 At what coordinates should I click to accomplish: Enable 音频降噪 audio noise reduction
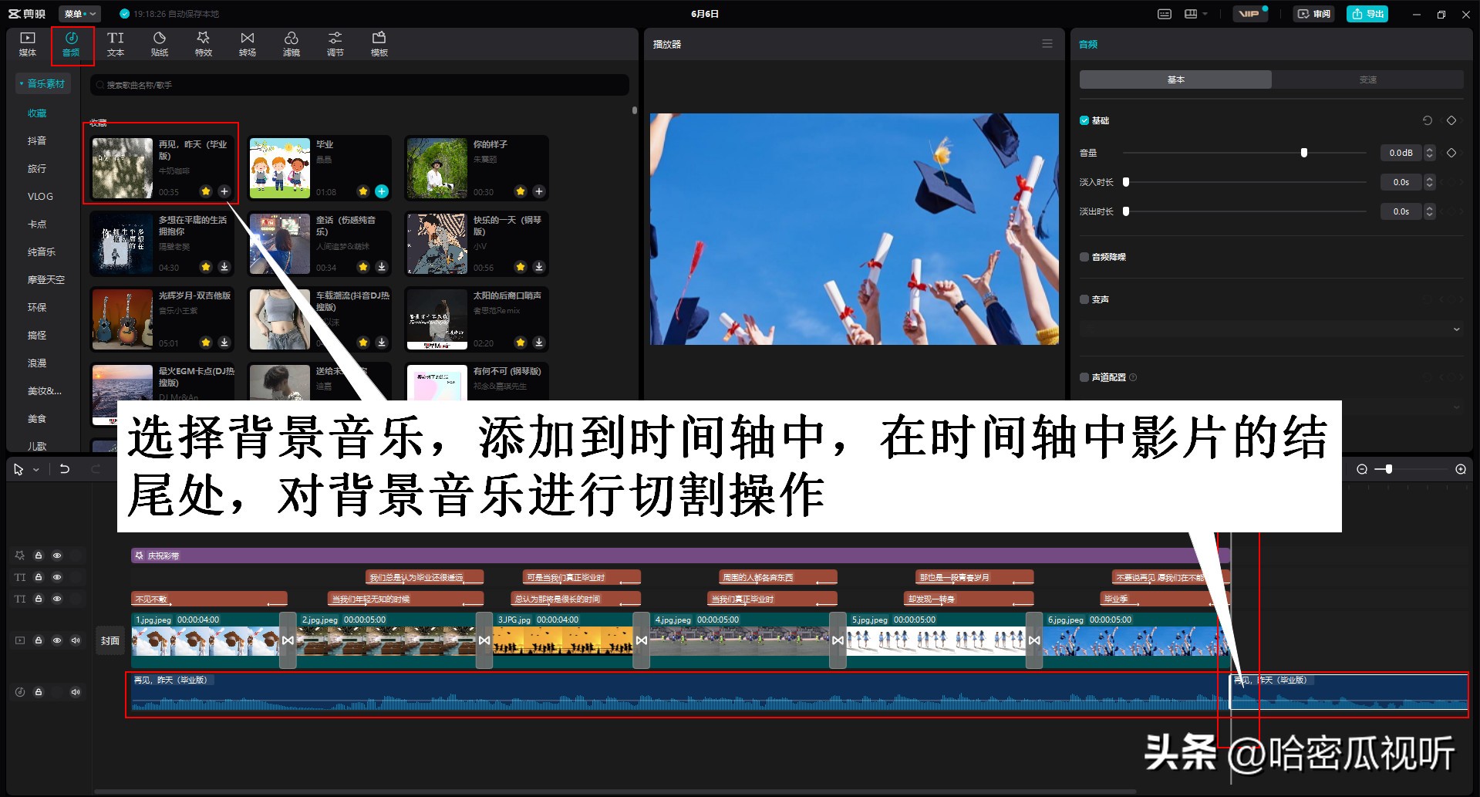[1084, 256]
